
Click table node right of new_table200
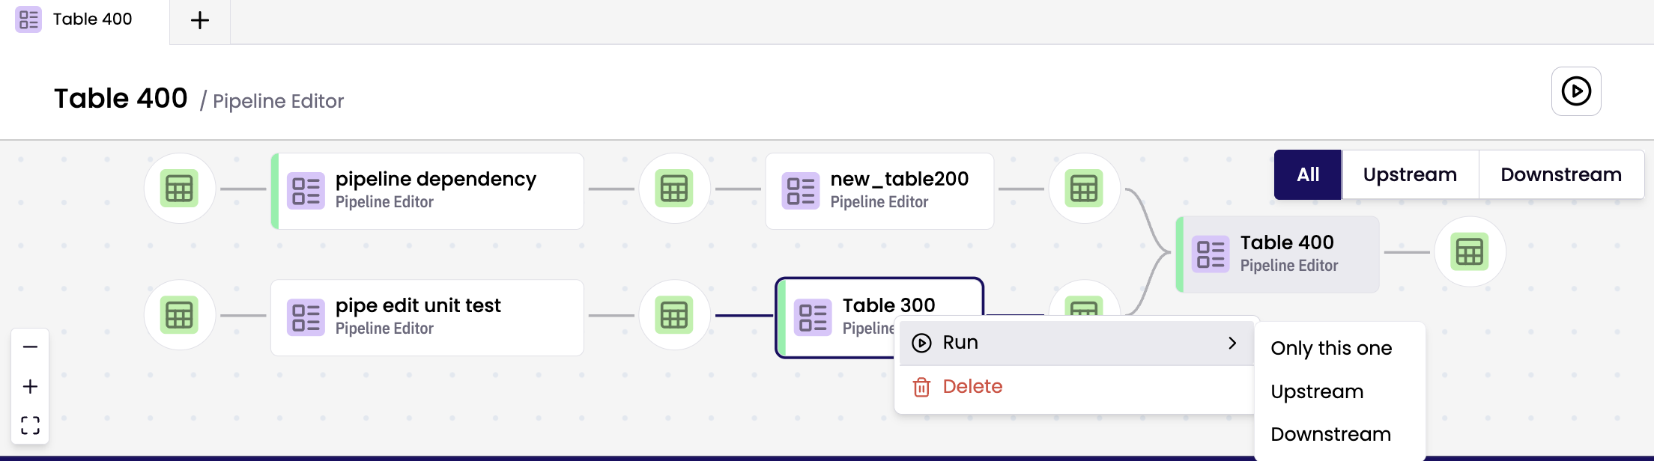1084,189
